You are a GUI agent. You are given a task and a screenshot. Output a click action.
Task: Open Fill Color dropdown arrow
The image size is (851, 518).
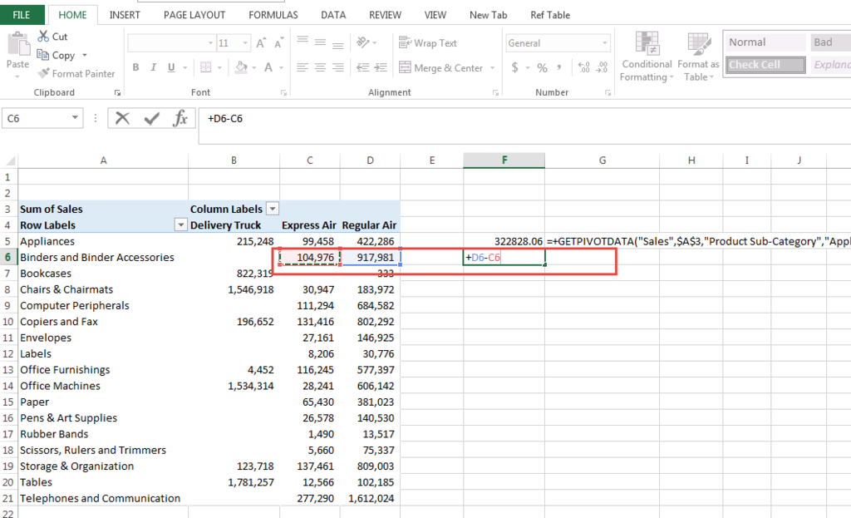point(253,68)
